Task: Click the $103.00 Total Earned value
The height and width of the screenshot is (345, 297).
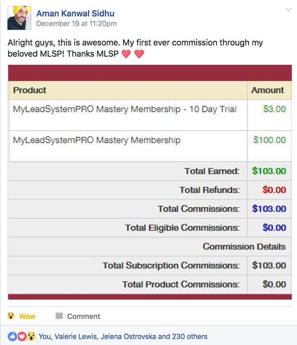Action: [269, 171]
